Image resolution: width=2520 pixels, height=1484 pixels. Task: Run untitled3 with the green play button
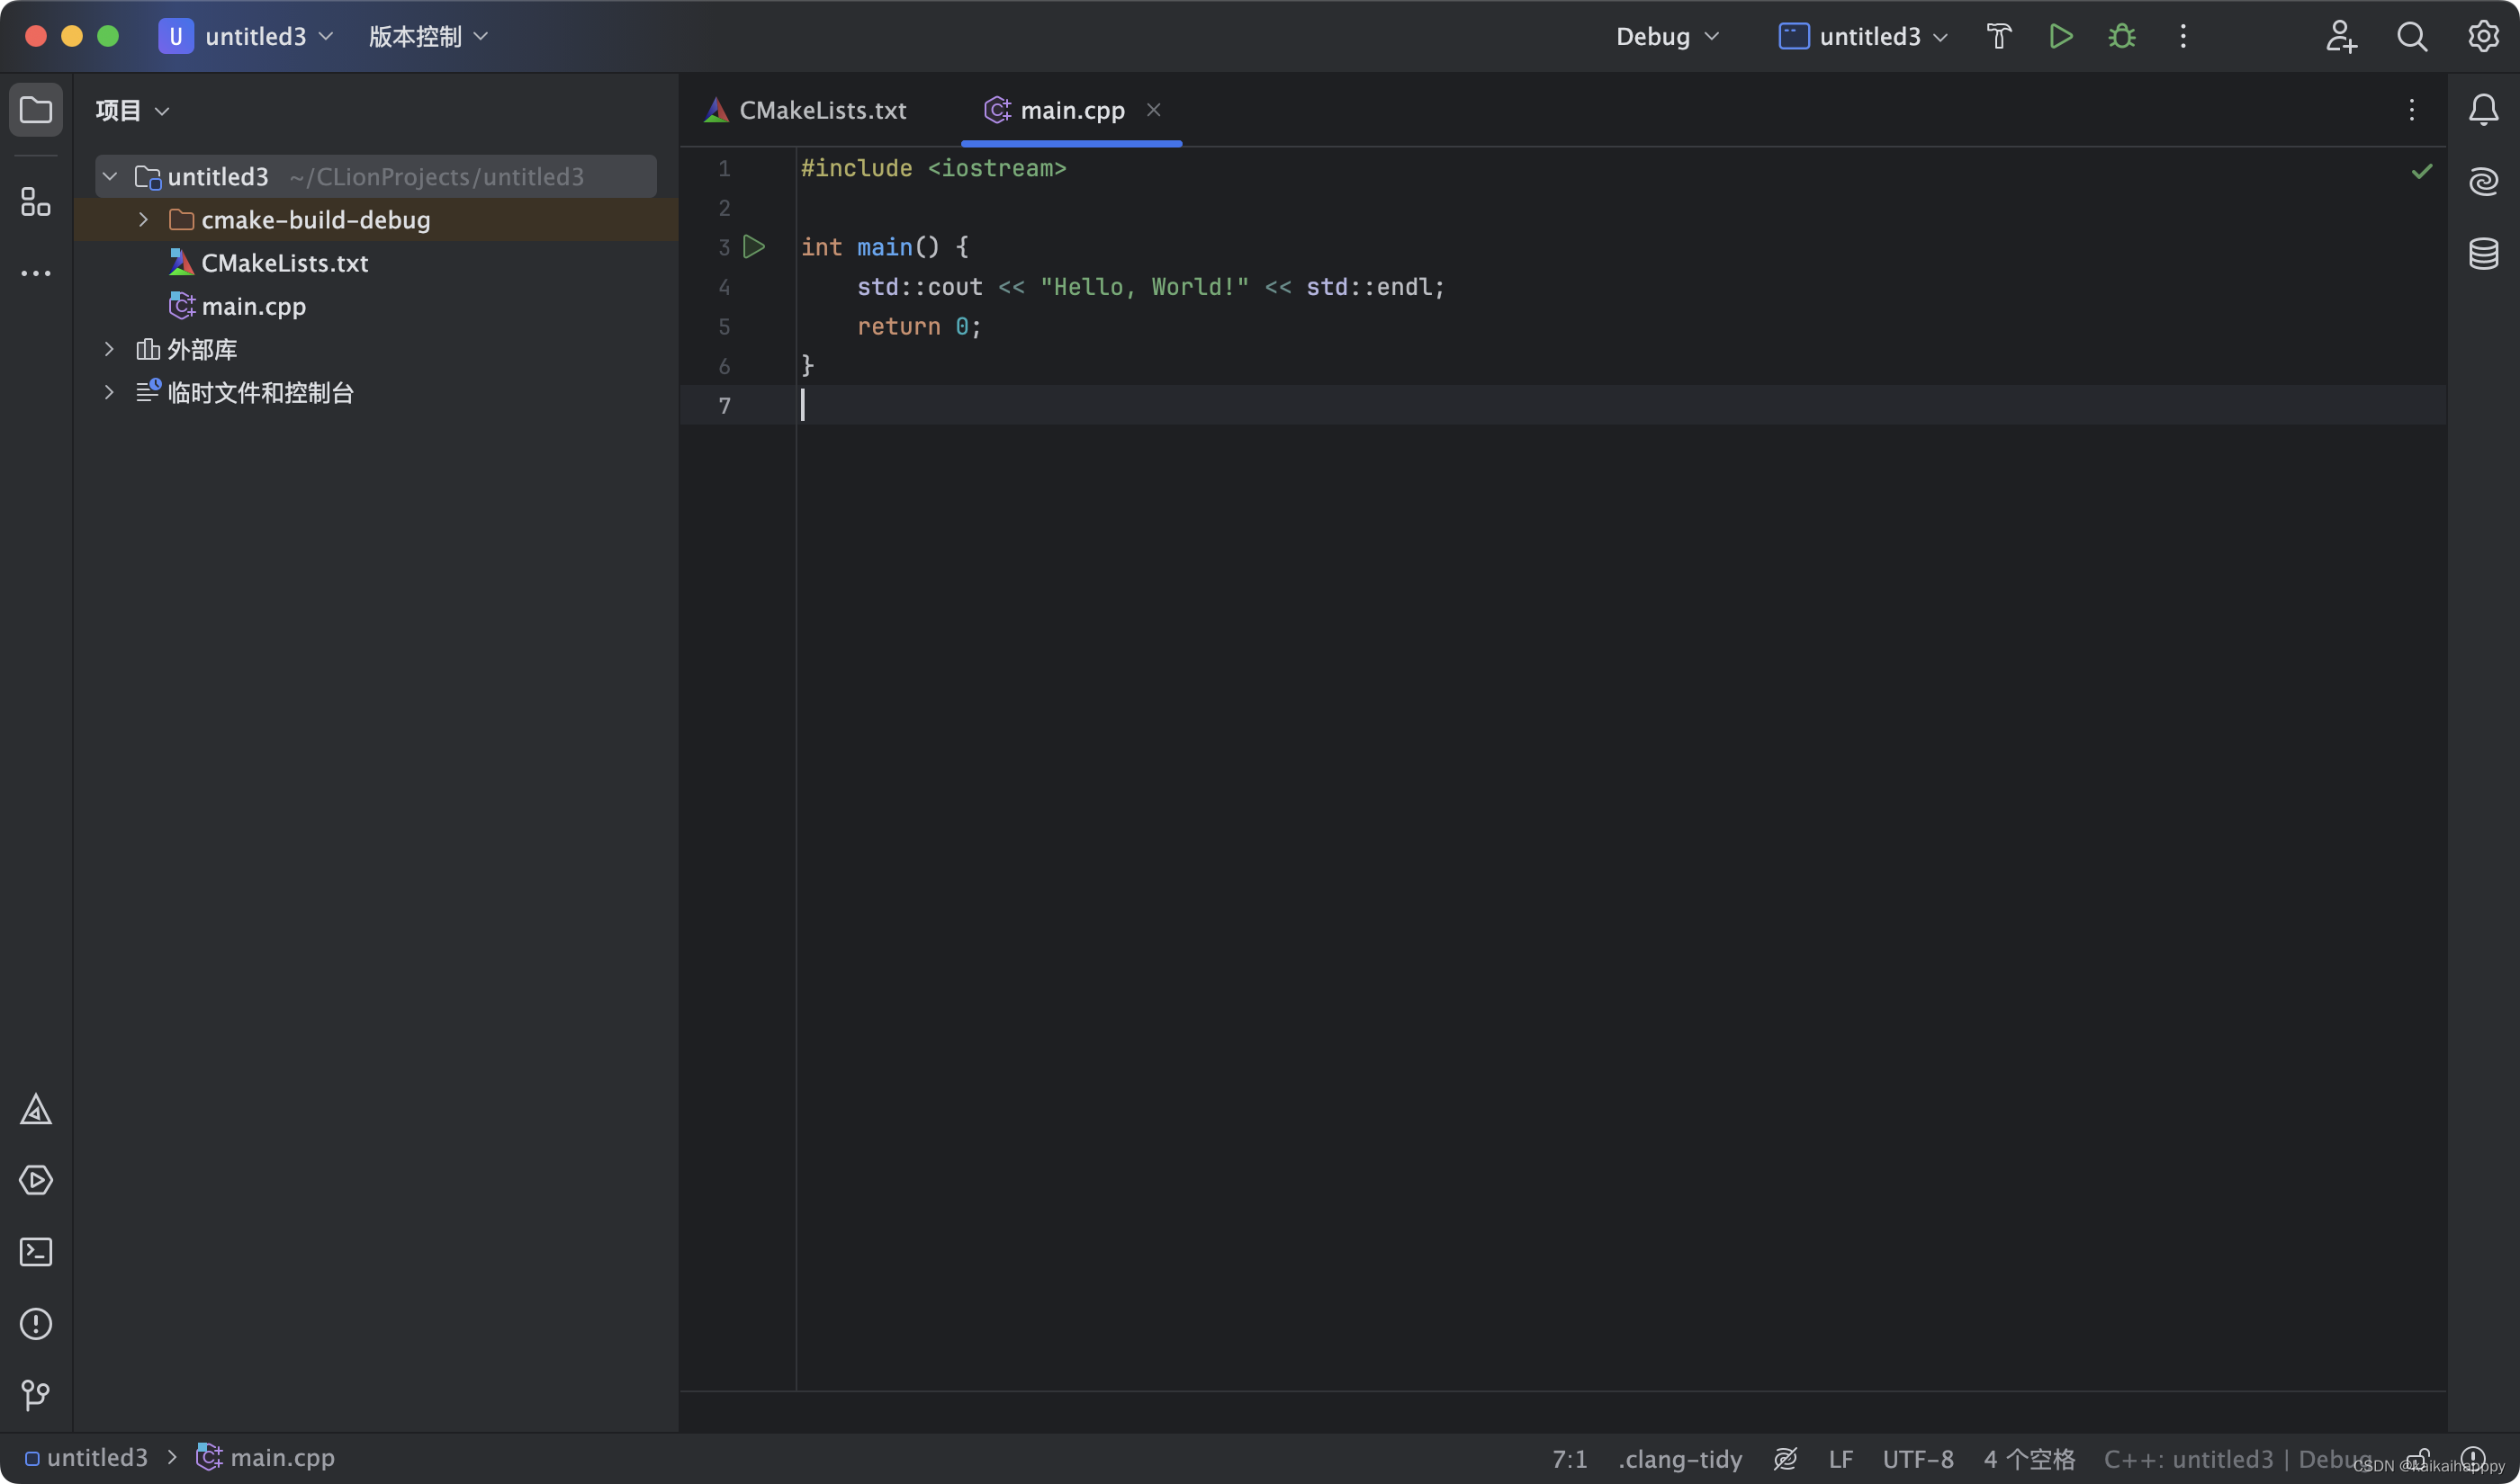pos(2060,37)
